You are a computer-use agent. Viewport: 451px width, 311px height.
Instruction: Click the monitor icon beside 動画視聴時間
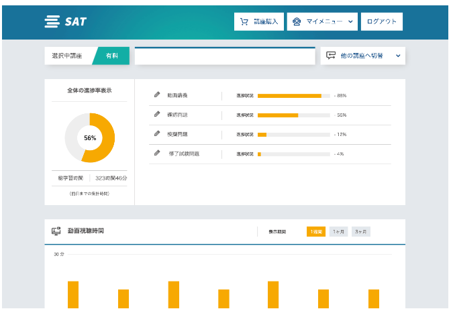click(56, 231)
